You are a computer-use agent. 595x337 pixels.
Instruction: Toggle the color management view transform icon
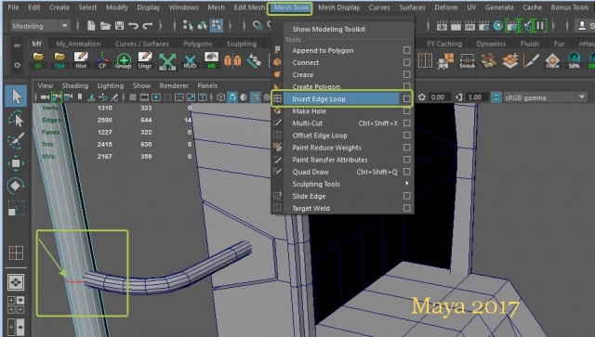pos(496,97)
